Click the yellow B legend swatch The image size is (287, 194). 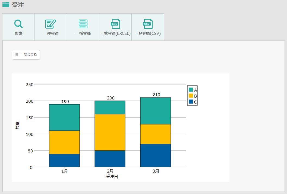(191, 96)
